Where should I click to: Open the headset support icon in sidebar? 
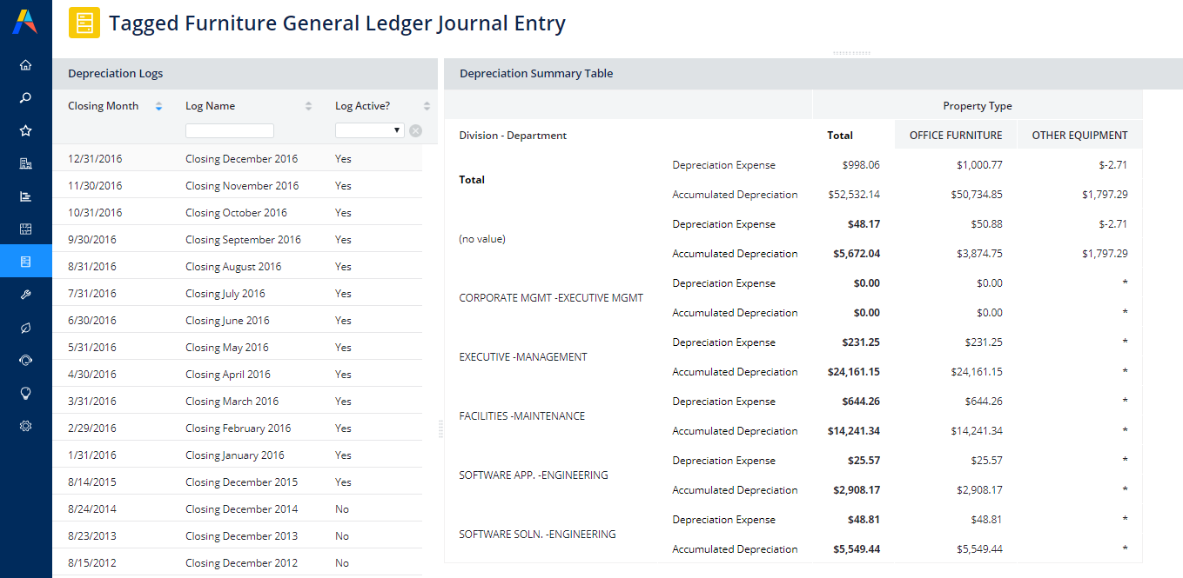(25, 361)
